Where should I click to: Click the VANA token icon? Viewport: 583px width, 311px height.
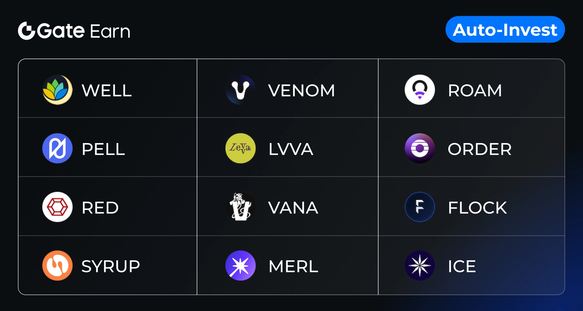[x=240, y=207]
